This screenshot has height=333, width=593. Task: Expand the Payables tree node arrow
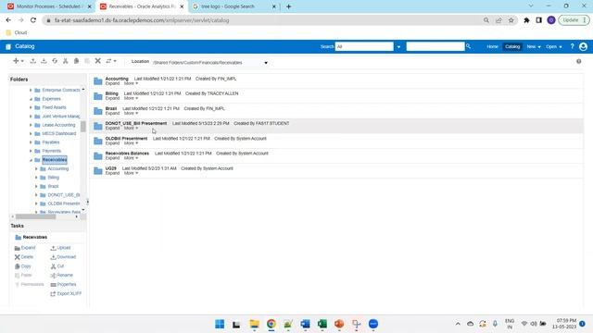pyautogui.click(x=31, y=142)
